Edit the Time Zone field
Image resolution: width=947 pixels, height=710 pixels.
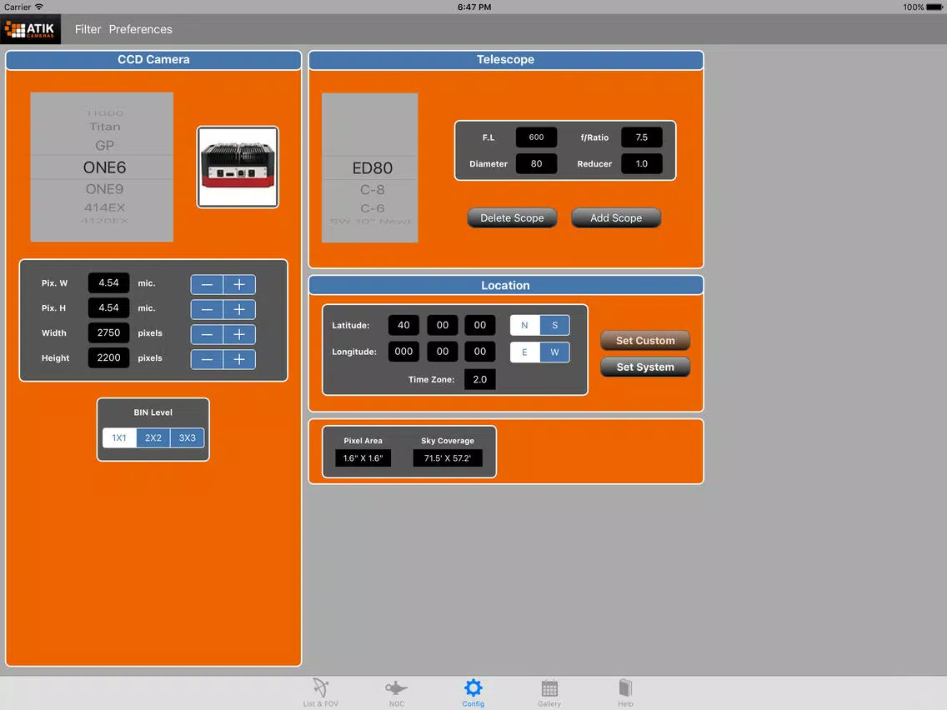[x=479, y=379]
